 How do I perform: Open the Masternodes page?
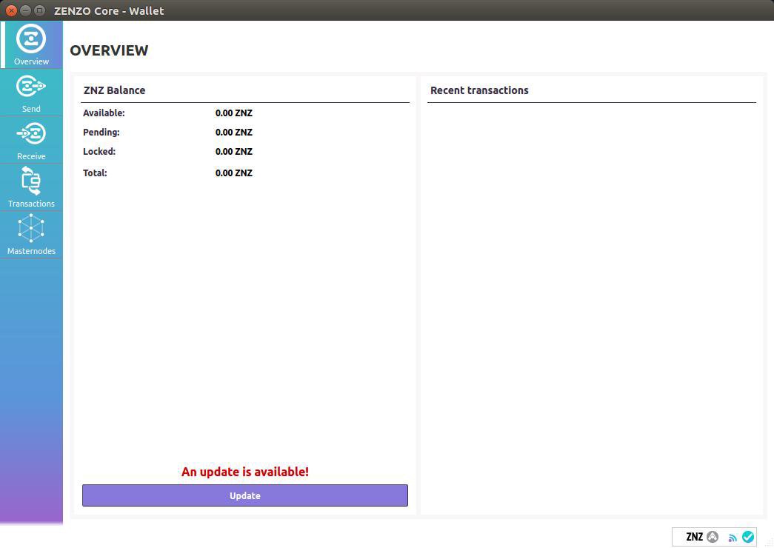31,235
